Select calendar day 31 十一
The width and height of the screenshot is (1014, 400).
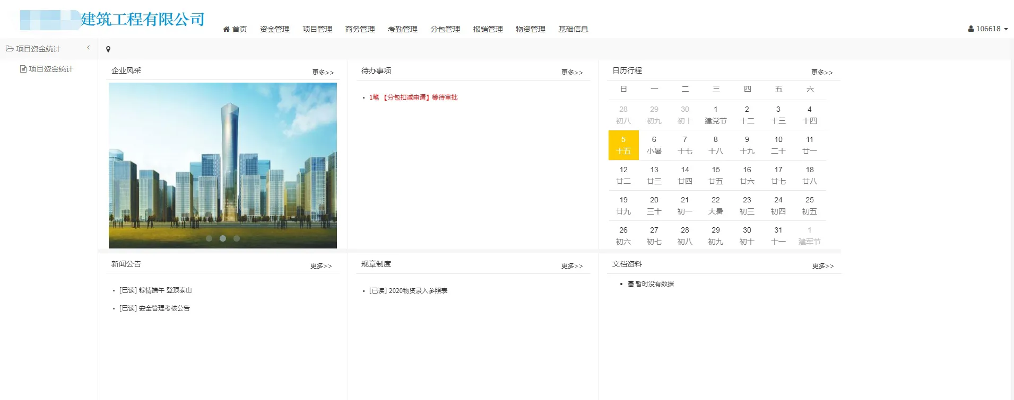pyautogui.click(x=778, y=236)
